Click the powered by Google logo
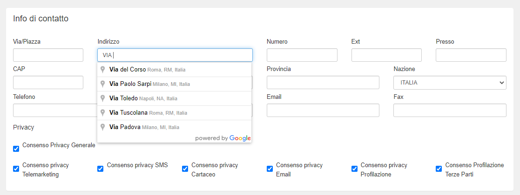The image size is (520, 195). 223,138
